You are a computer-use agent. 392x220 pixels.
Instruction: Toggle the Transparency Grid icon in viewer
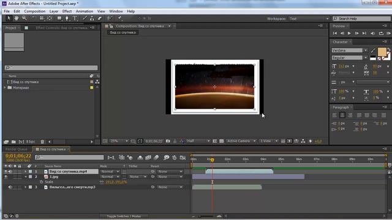click(221, 141)
